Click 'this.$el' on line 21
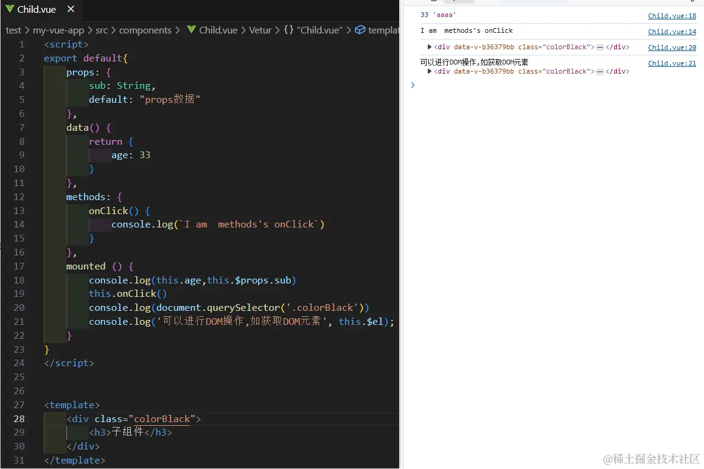This screenshot has width=704, height=469. coord(361,321)
